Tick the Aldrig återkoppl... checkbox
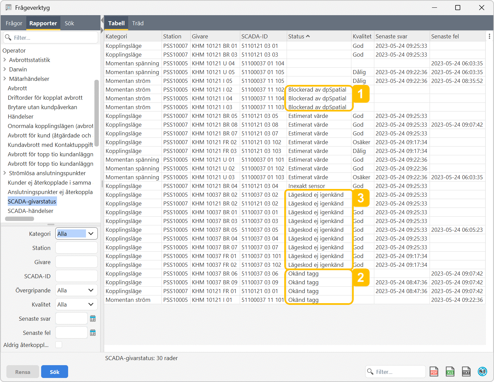 pos(59,345)
